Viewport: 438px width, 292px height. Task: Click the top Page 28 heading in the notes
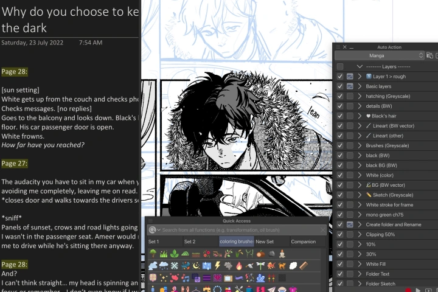point(14,72)
